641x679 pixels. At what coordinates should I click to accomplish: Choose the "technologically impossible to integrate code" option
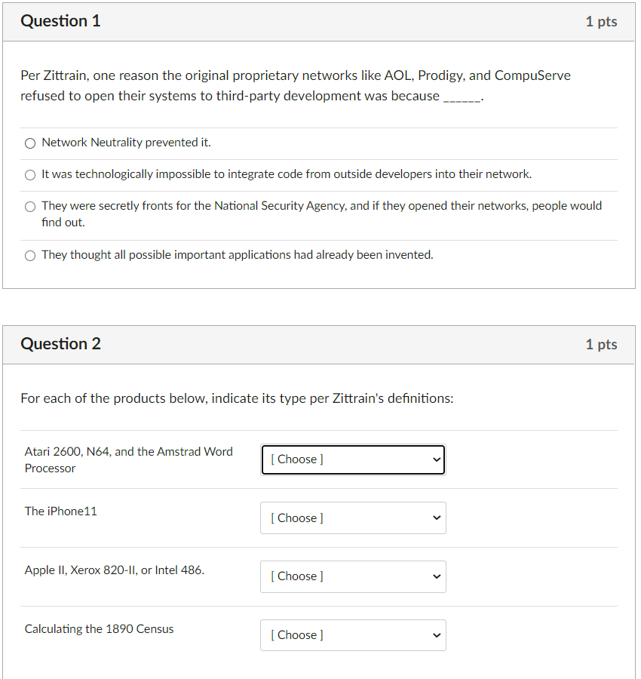click(29, 174)
